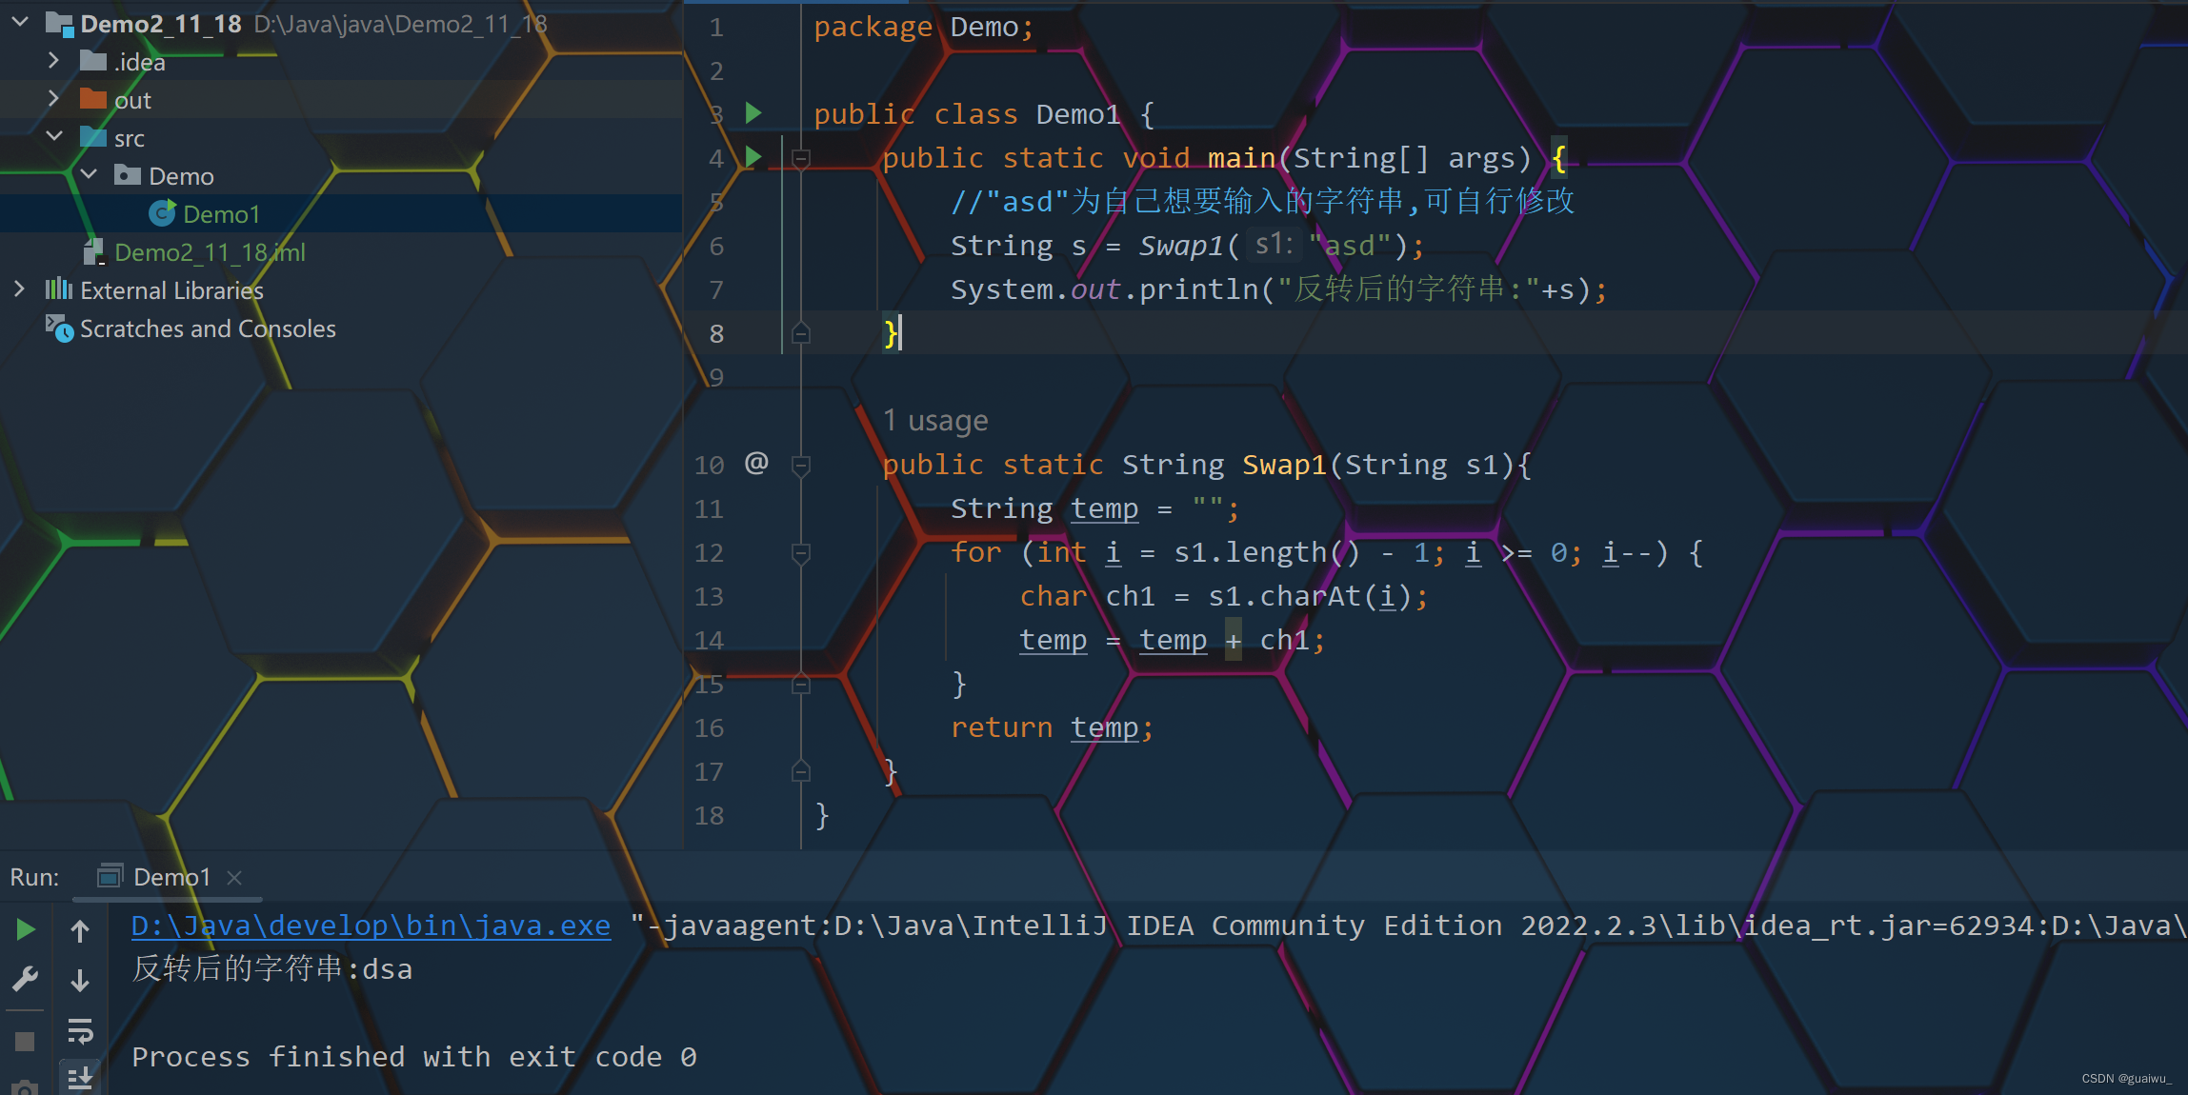Click line number 8 in the gutter

[716, 333]
